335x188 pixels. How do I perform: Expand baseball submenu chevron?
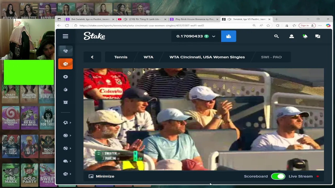pyautogui.click(x=70, y=148)
